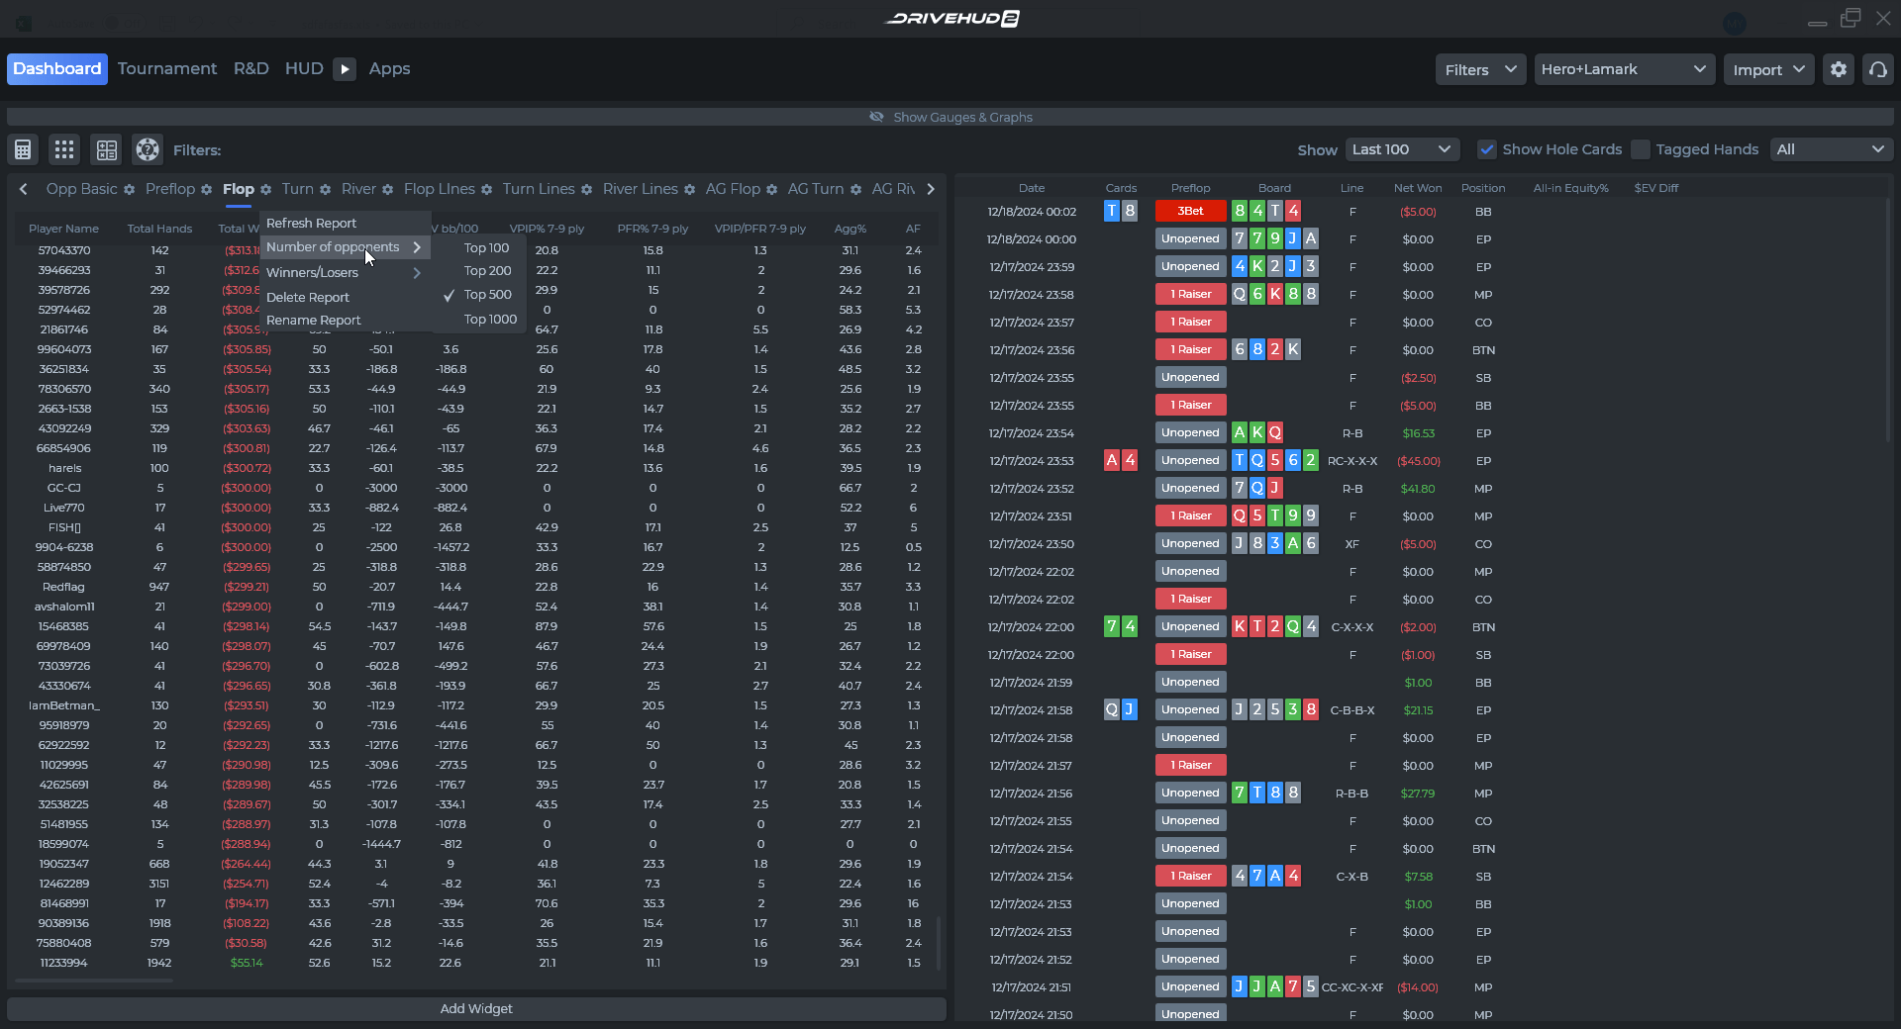Click the Add Widget button
The image size is (1901, 1029).
pos(476,1009)
